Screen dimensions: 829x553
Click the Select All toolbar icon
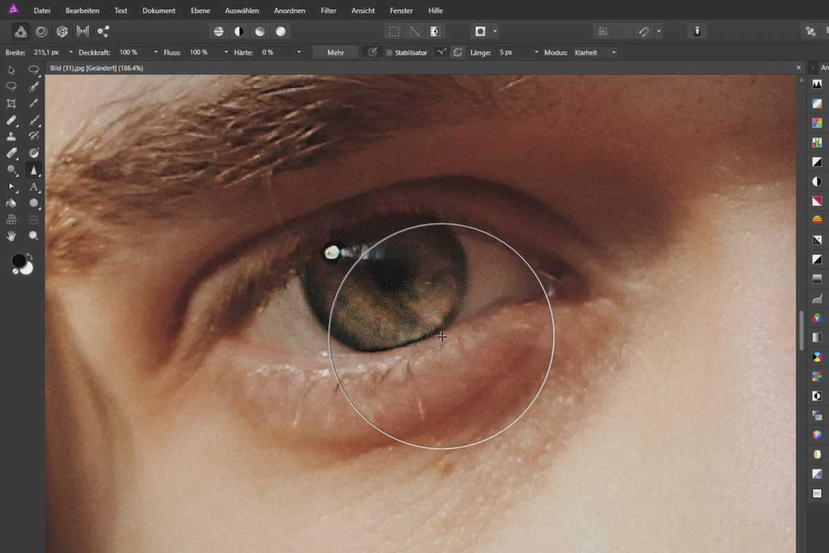[394, 31]
